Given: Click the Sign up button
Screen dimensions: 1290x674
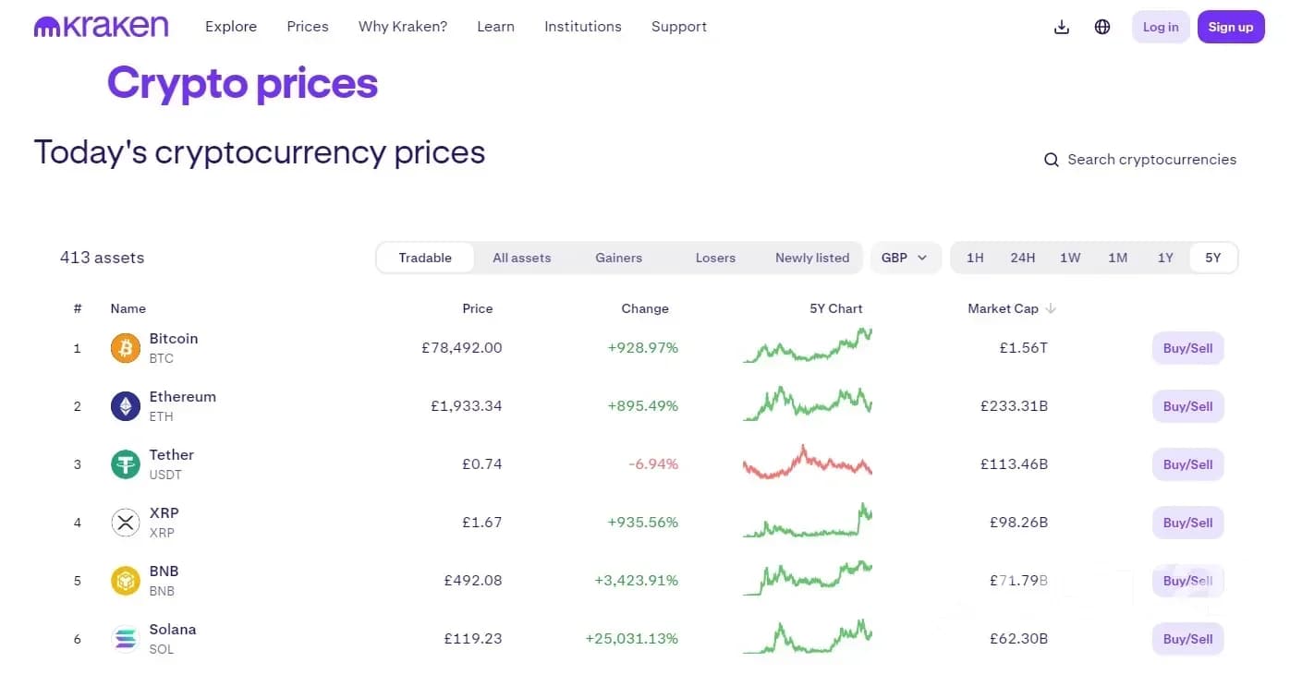Looking at the screenshot, I should (x=1231, y=27).
